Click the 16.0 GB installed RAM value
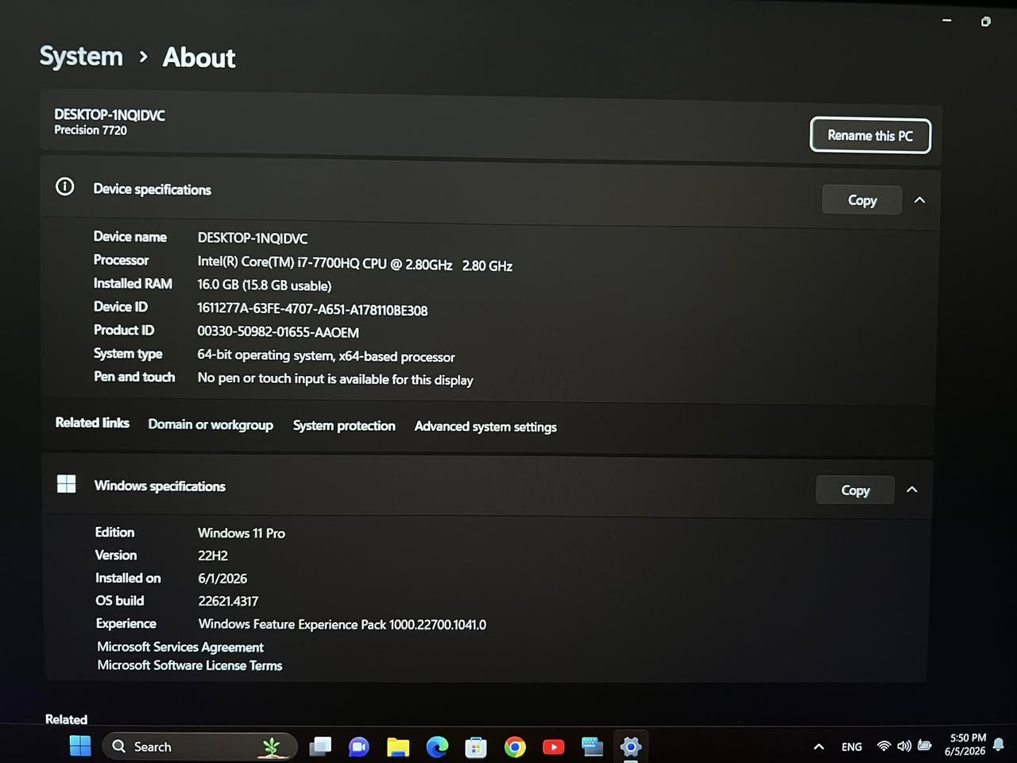 tap(265, 285)
